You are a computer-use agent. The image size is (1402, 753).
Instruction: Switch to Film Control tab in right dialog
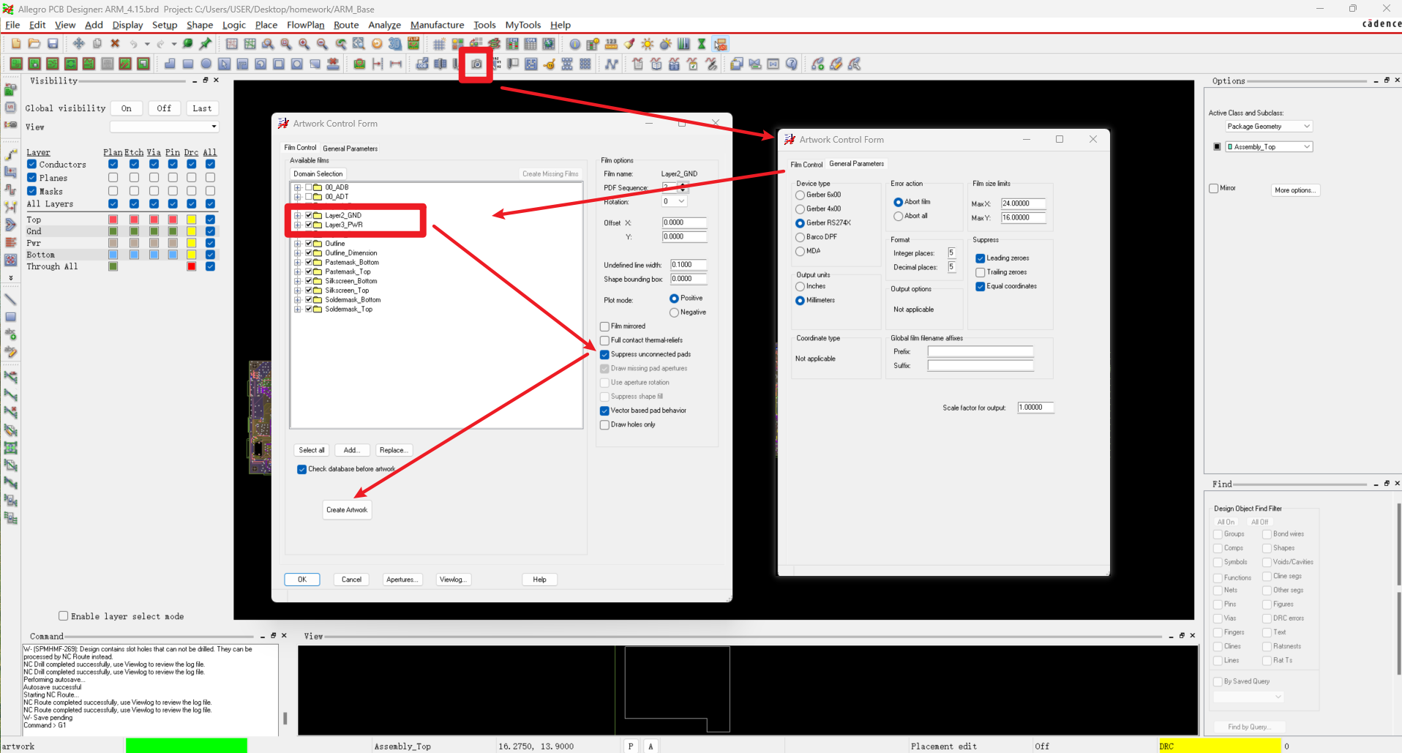click(806, 165)
